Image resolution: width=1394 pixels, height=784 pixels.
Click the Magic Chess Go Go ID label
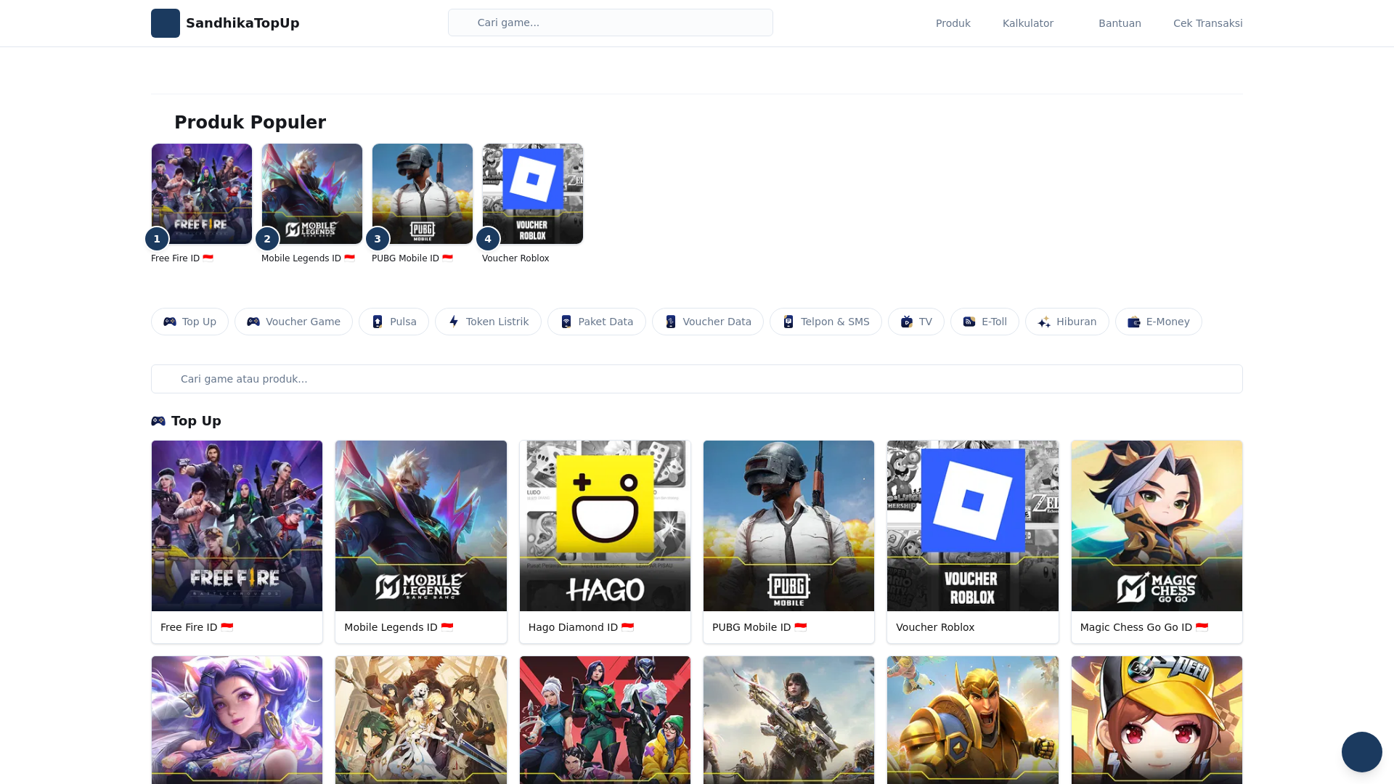tap(1144, 627)
